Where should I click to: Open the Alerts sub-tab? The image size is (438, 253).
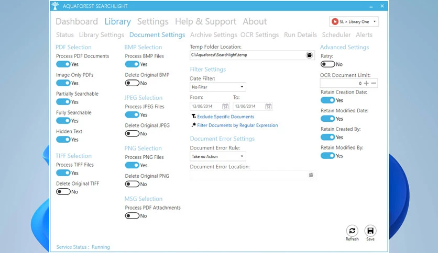coord(364,35)
